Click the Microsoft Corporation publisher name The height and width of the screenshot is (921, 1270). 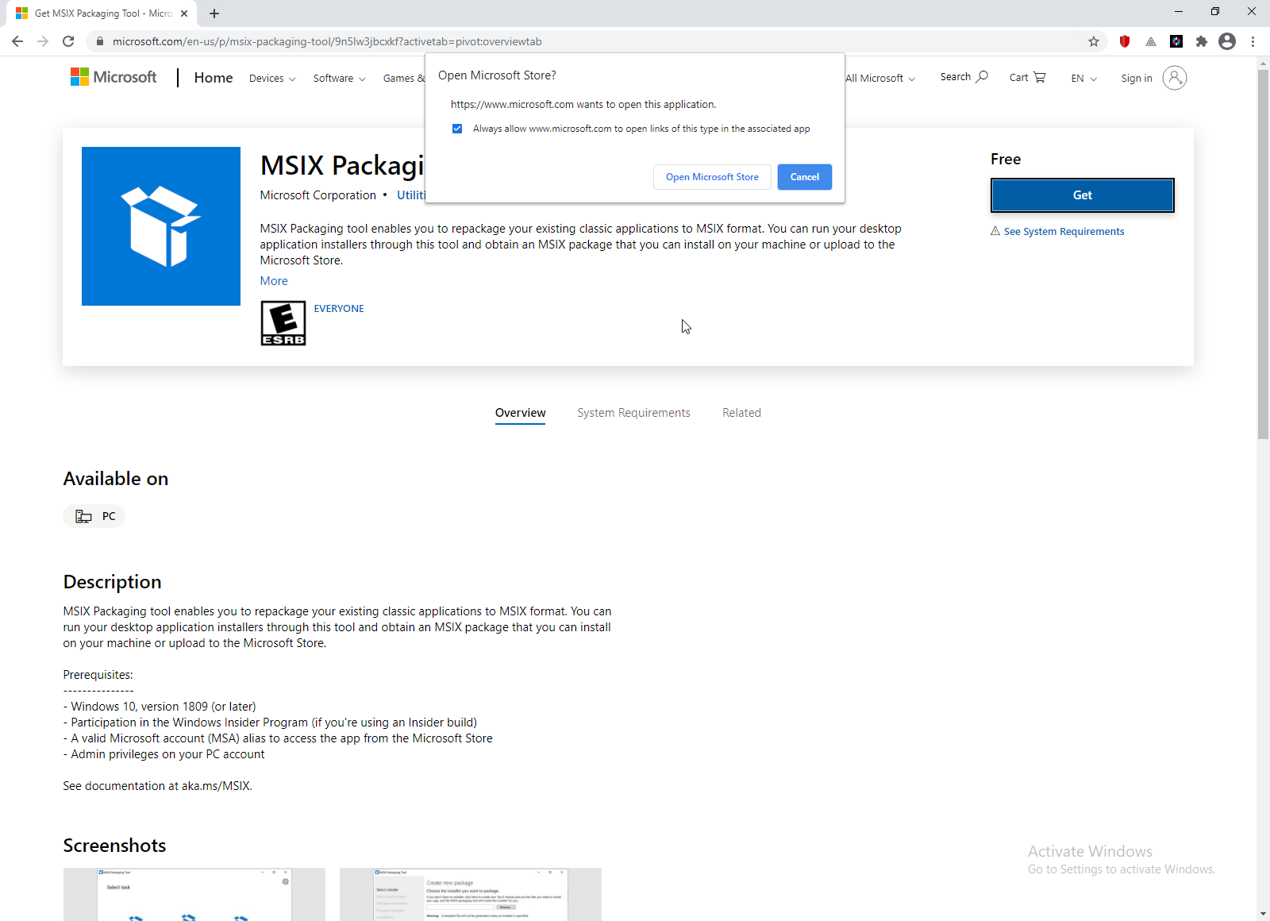pos(318,195)
